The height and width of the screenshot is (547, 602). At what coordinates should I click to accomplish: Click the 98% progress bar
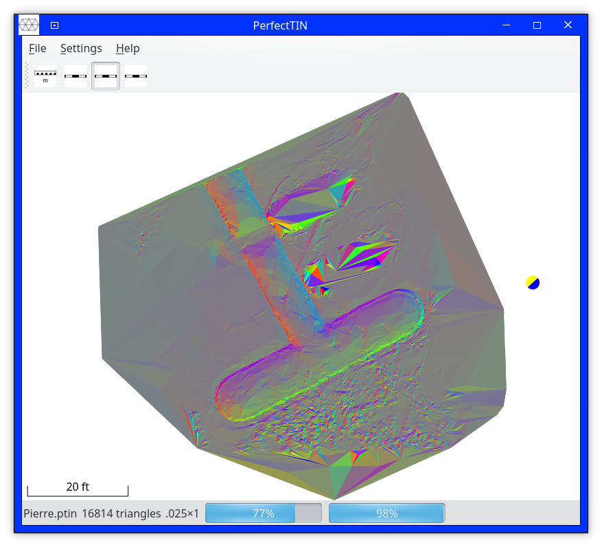pyautogui.click(x=386, y=513)
